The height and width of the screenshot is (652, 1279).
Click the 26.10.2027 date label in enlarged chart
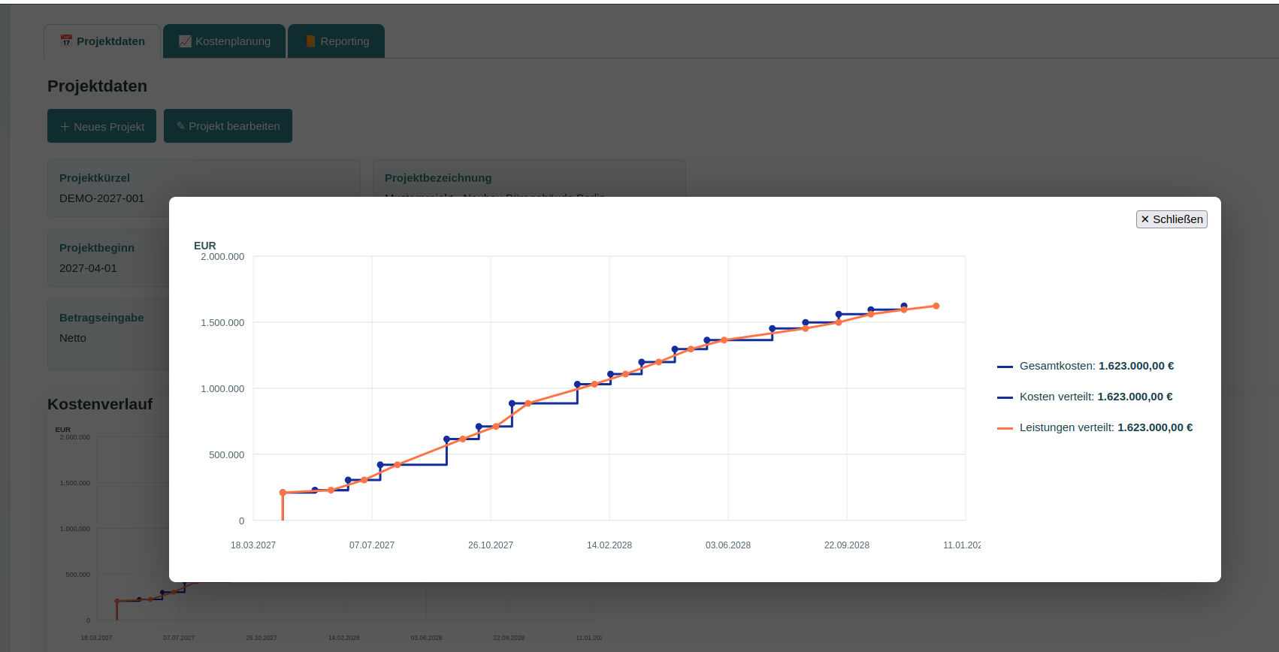point(491,545)
